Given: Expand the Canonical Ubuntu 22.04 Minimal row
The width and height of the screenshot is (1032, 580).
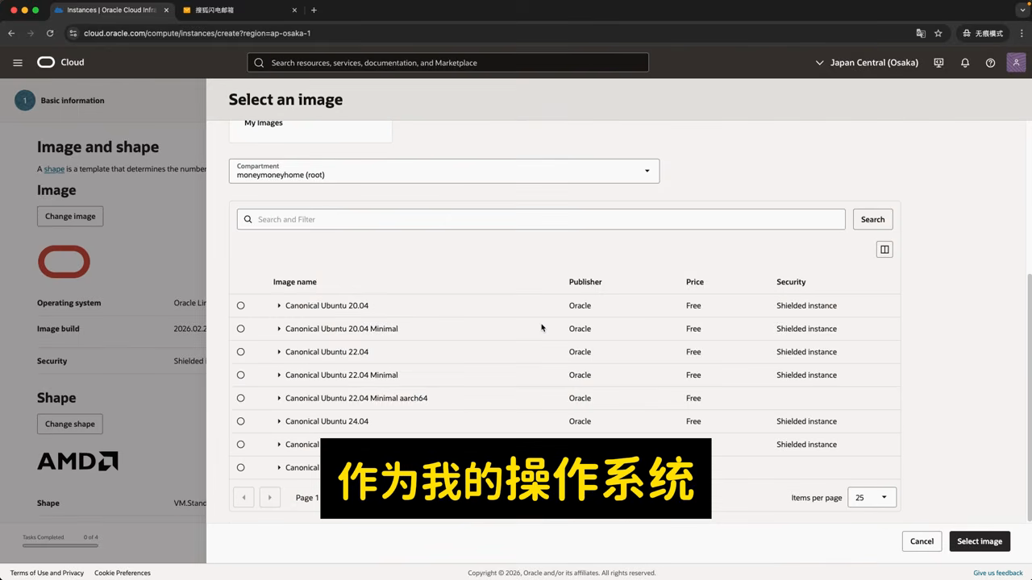Looking at the screenshot, I should click(x=279, y=375).
